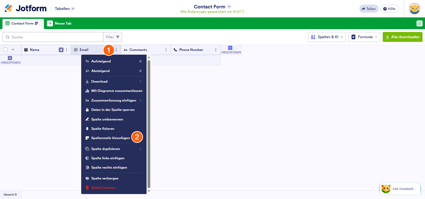Open Name column options dots
This screenshot has height=199, width=425.
[x=66, y=50]
